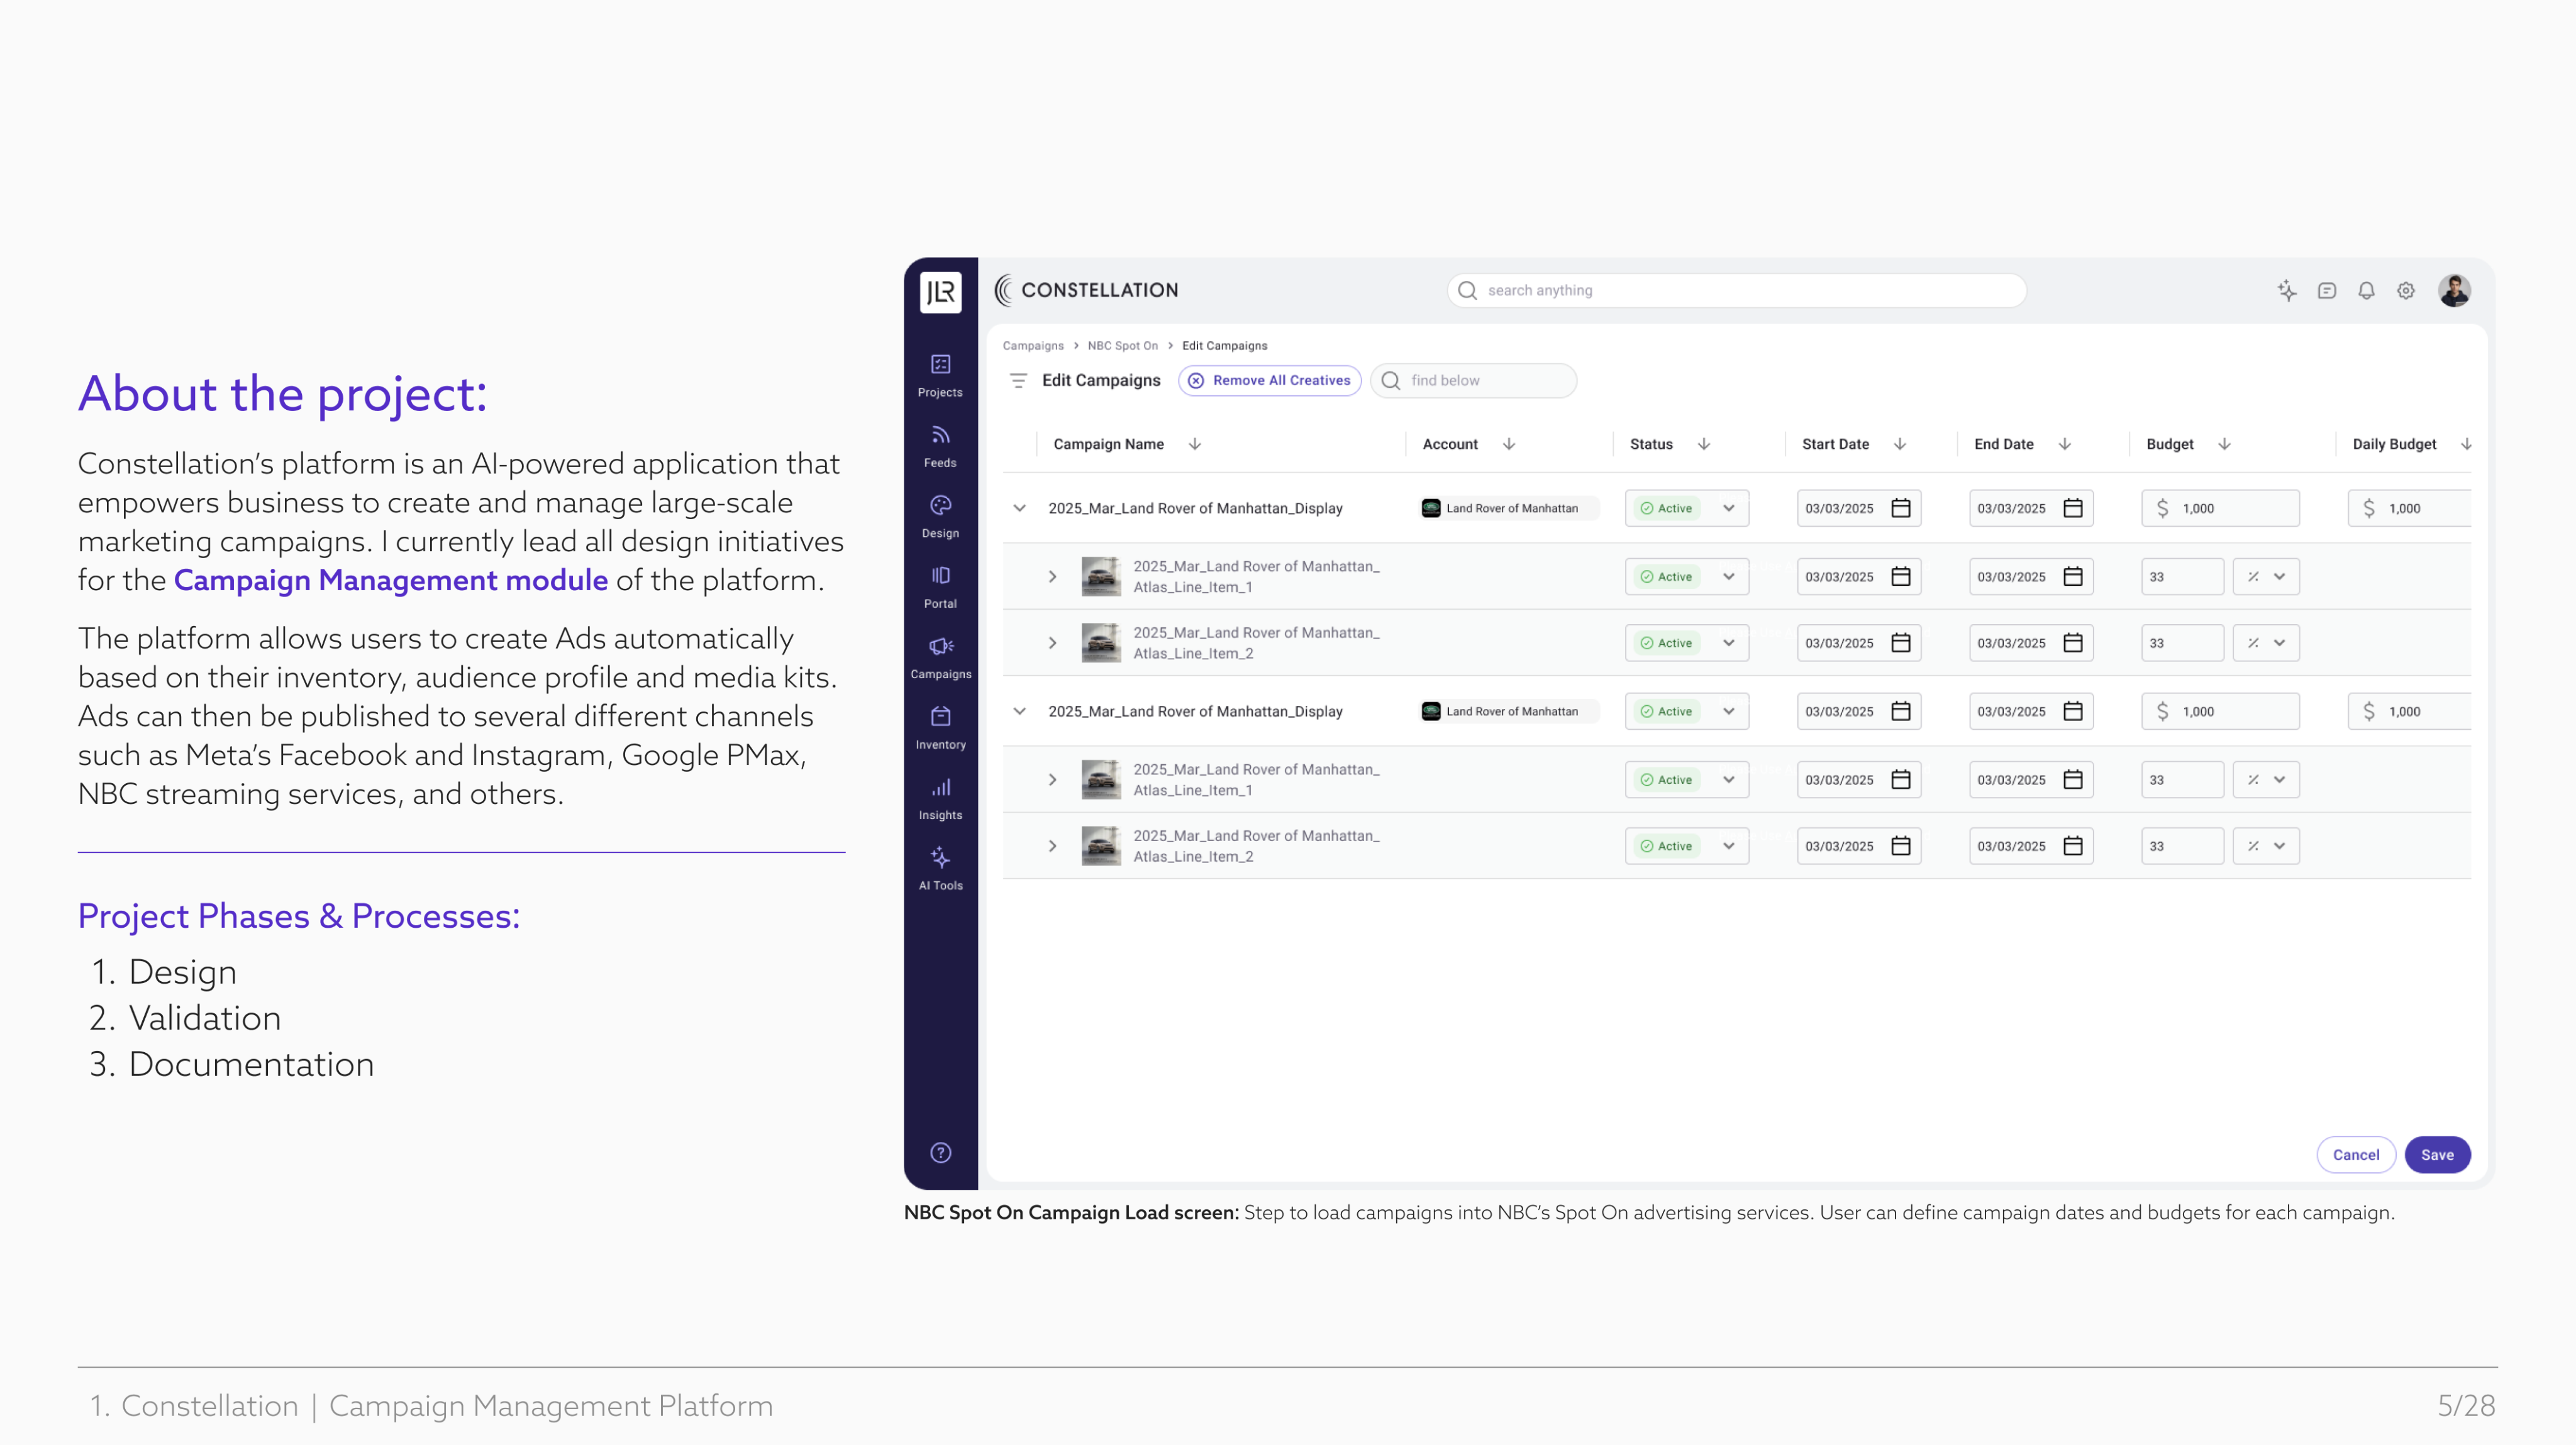
Task: Click the notifications bell icon
Action: (2366, 291)
